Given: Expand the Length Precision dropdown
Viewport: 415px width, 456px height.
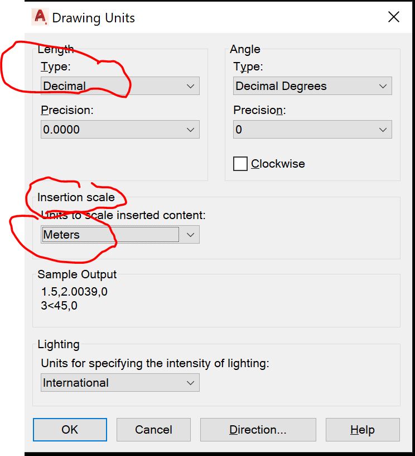Looking at the screenshot, I should pyautogui.click(x=120, y=130).
